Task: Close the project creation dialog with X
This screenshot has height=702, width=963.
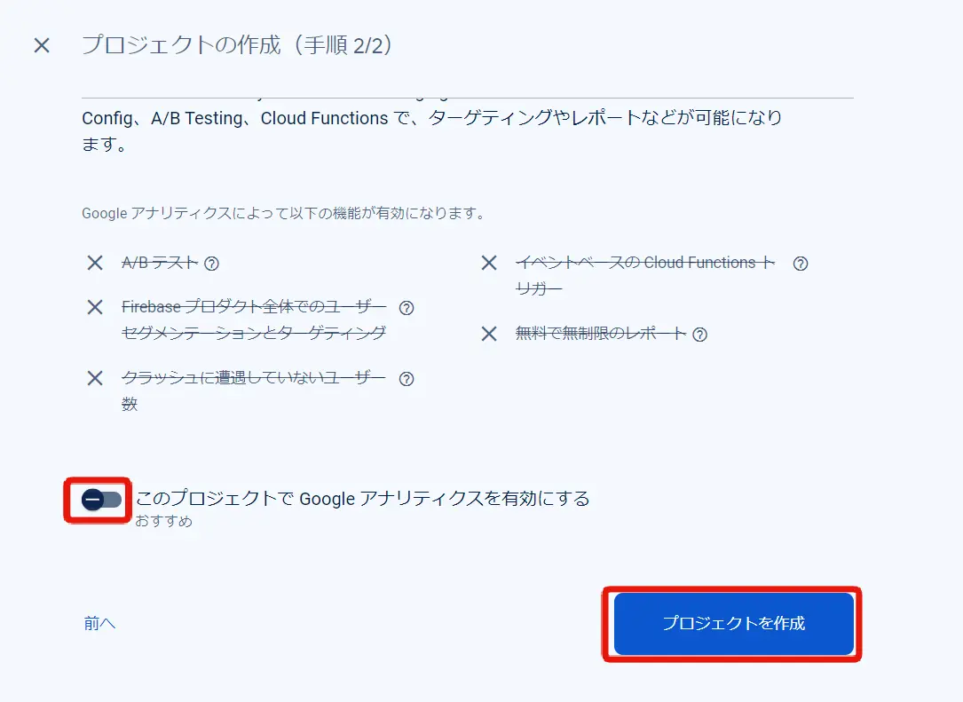Action: pyautogui.click(x=42, y=45)
